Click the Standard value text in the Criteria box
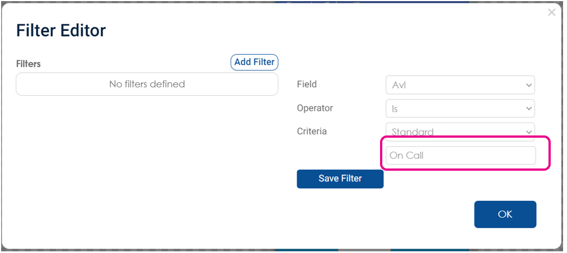567x253 pixels. [413, 132]
